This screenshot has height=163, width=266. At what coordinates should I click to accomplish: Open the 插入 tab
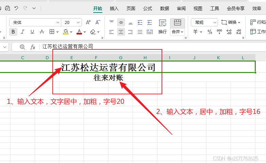tap(114, 8)
